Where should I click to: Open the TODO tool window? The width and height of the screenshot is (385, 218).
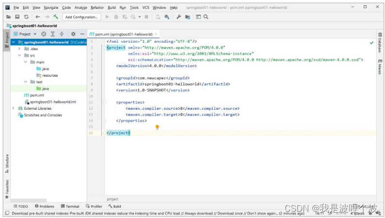point(21,206)
